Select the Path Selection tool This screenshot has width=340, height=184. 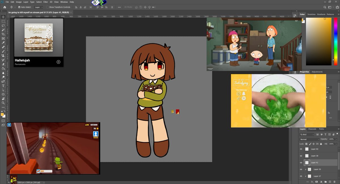click(3, 90)
